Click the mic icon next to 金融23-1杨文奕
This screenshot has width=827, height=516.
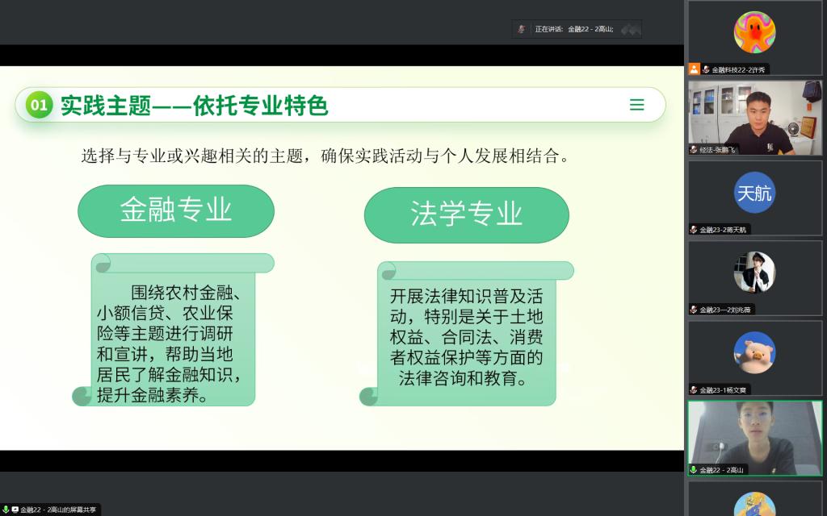tap(694, 390)
